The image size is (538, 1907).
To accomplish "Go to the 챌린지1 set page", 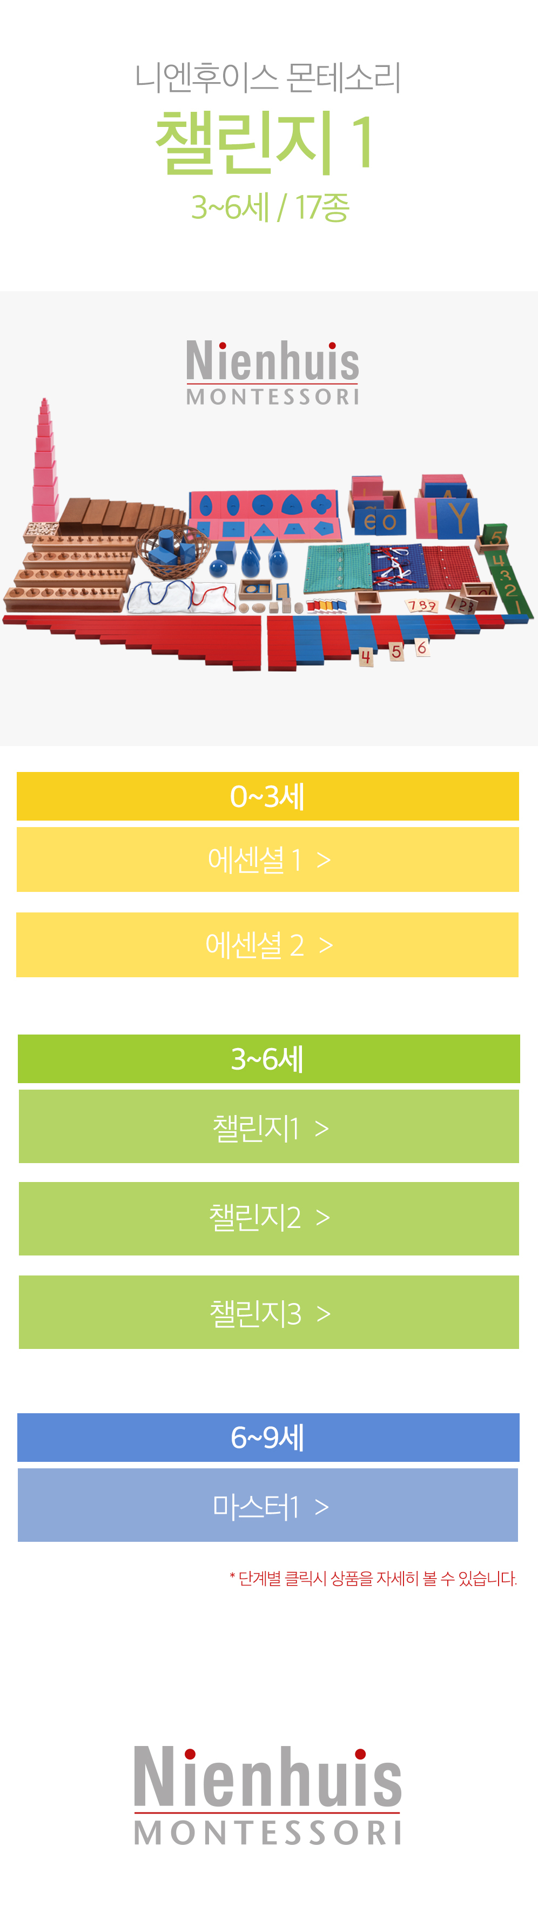I will point(268,1127).
